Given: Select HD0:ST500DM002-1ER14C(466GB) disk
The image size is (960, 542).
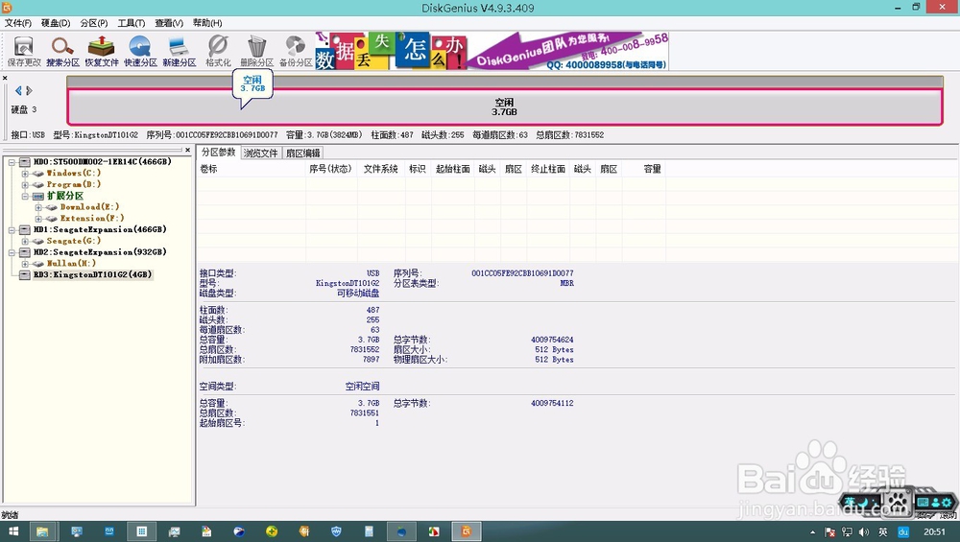Looking at the screenshot, I should point(103,162).
